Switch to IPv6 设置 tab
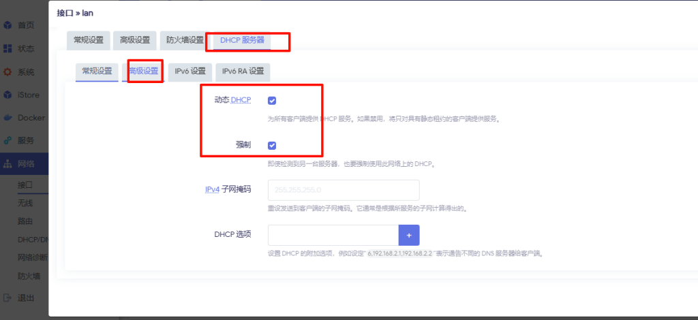This screenshot has width=698, height=320. (x=190, y=71)
